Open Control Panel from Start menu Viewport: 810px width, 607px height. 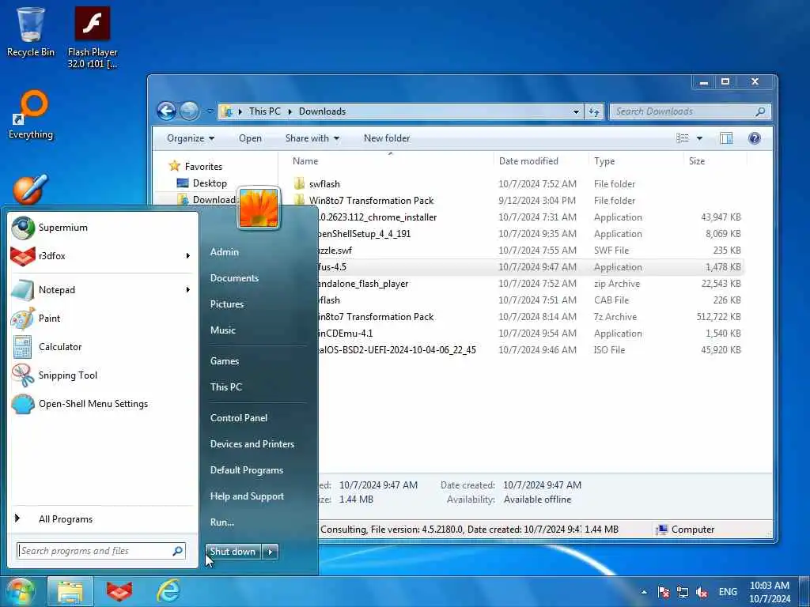tap(239, 417)
